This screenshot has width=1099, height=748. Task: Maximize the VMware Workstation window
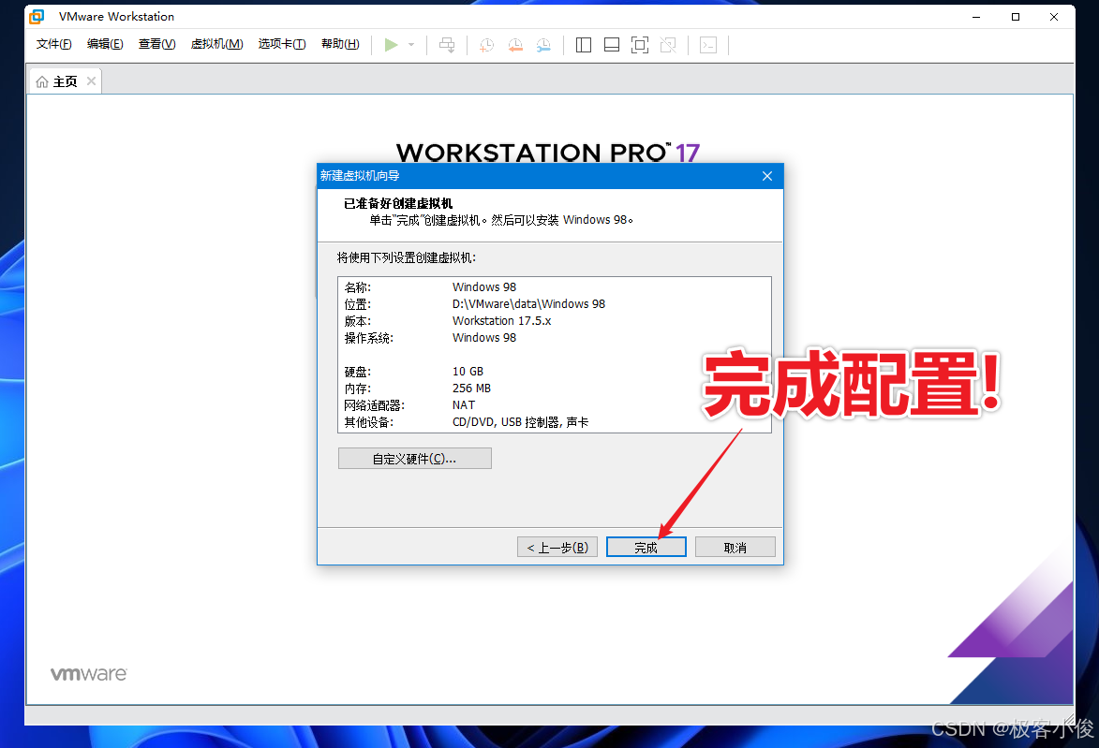click(1015, 17)
